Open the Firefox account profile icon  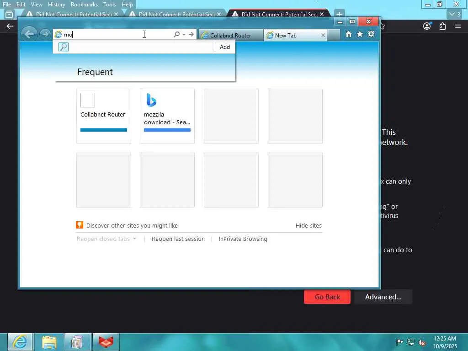[x=427, y=26]
